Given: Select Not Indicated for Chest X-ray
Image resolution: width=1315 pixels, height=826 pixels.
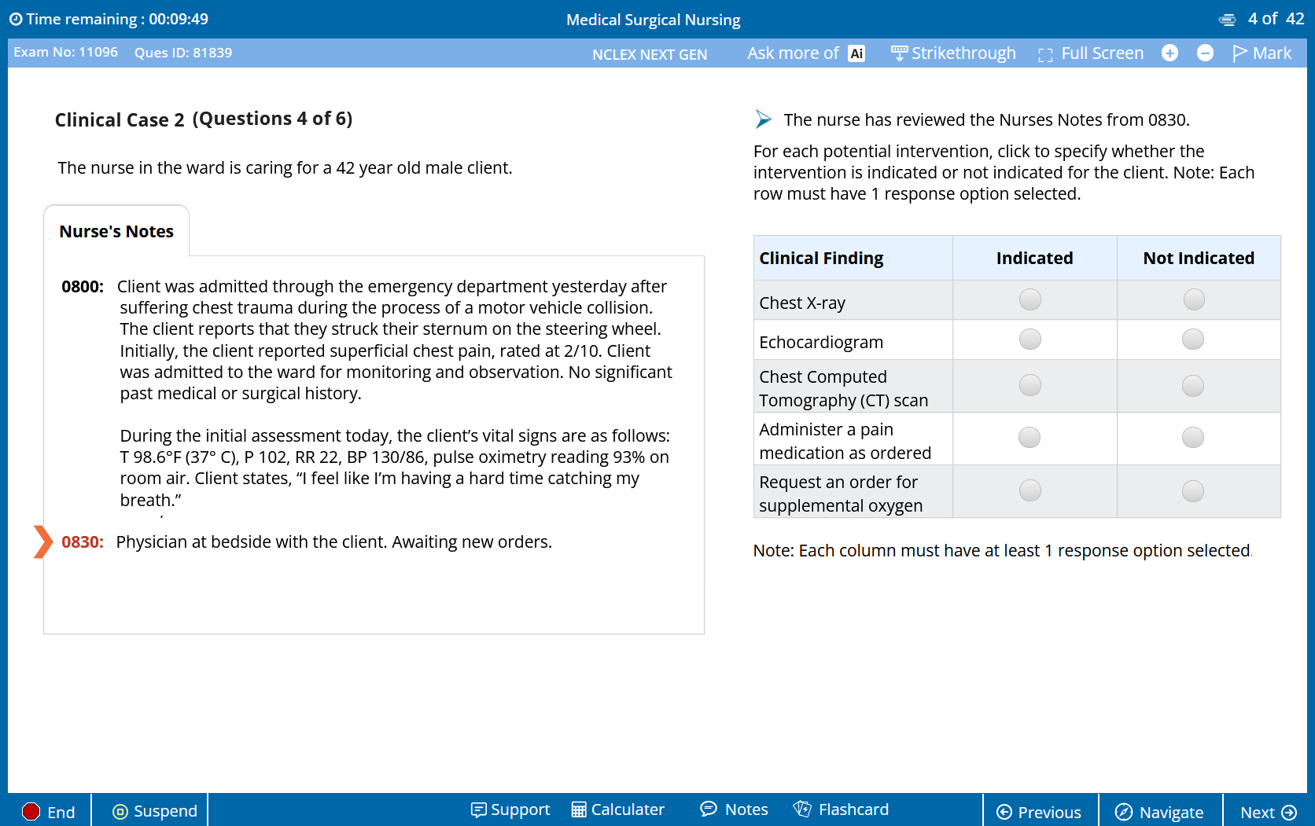Looking at the screenshot, I should [1193, 299].
